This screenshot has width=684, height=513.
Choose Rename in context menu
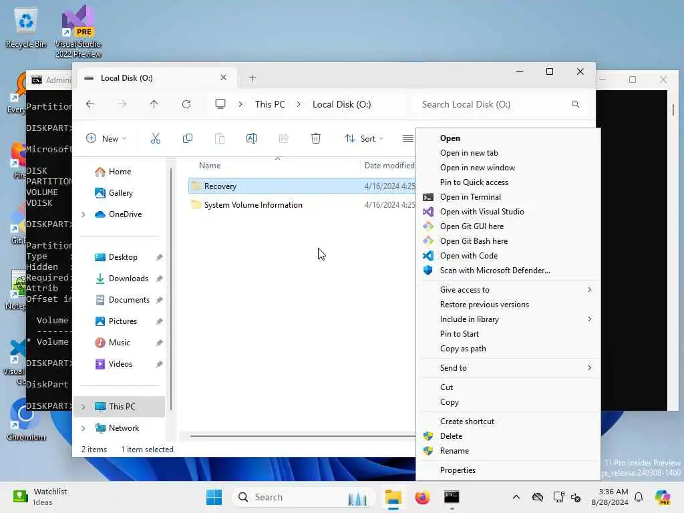pos(508,451)
